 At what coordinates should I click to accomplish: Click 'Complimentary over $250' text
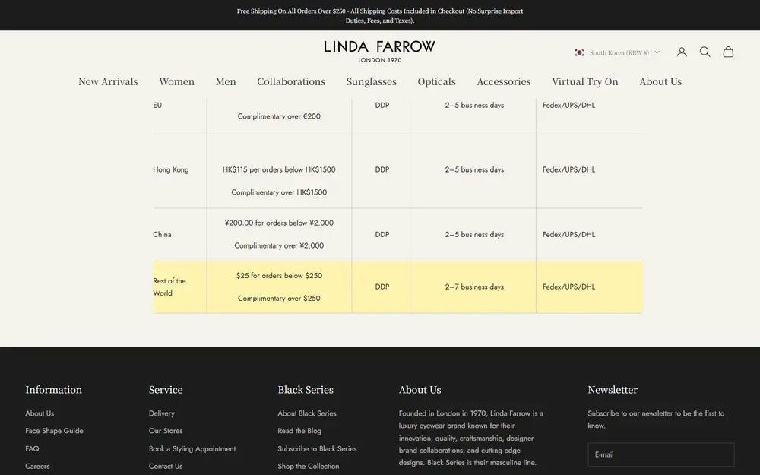coord(279,299)
